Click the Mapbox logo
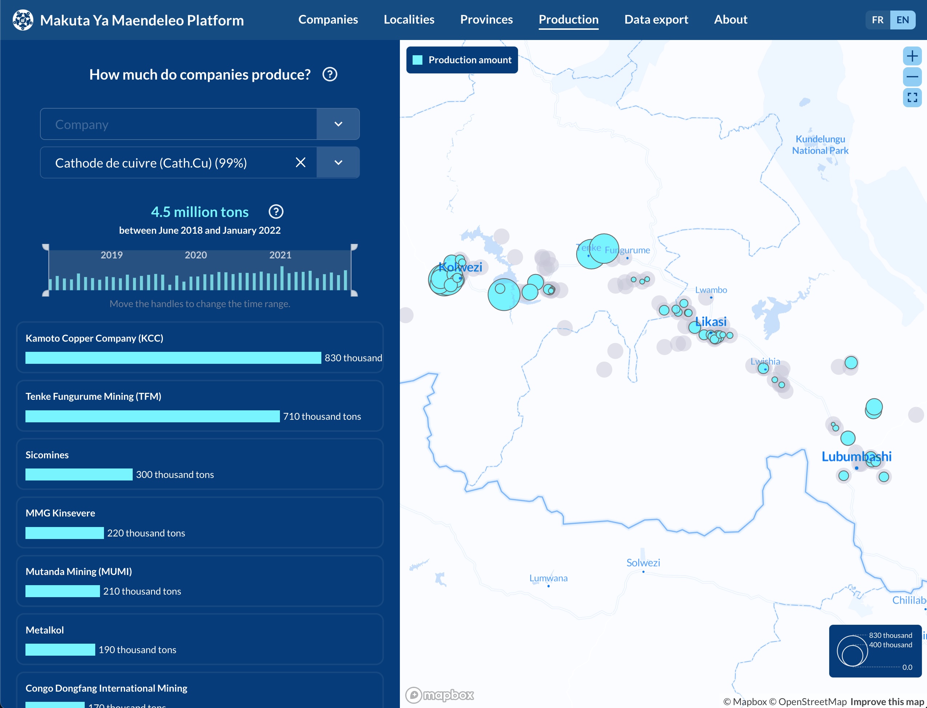927x708 pixels. [440, 695]
